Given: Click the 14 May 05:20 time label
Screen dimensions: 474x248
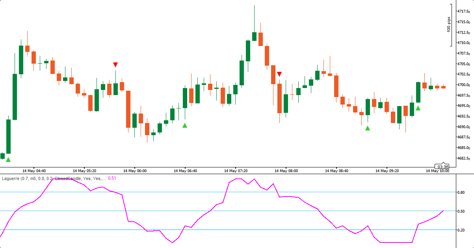Looking at the screenshot, I should pos(85,171).
